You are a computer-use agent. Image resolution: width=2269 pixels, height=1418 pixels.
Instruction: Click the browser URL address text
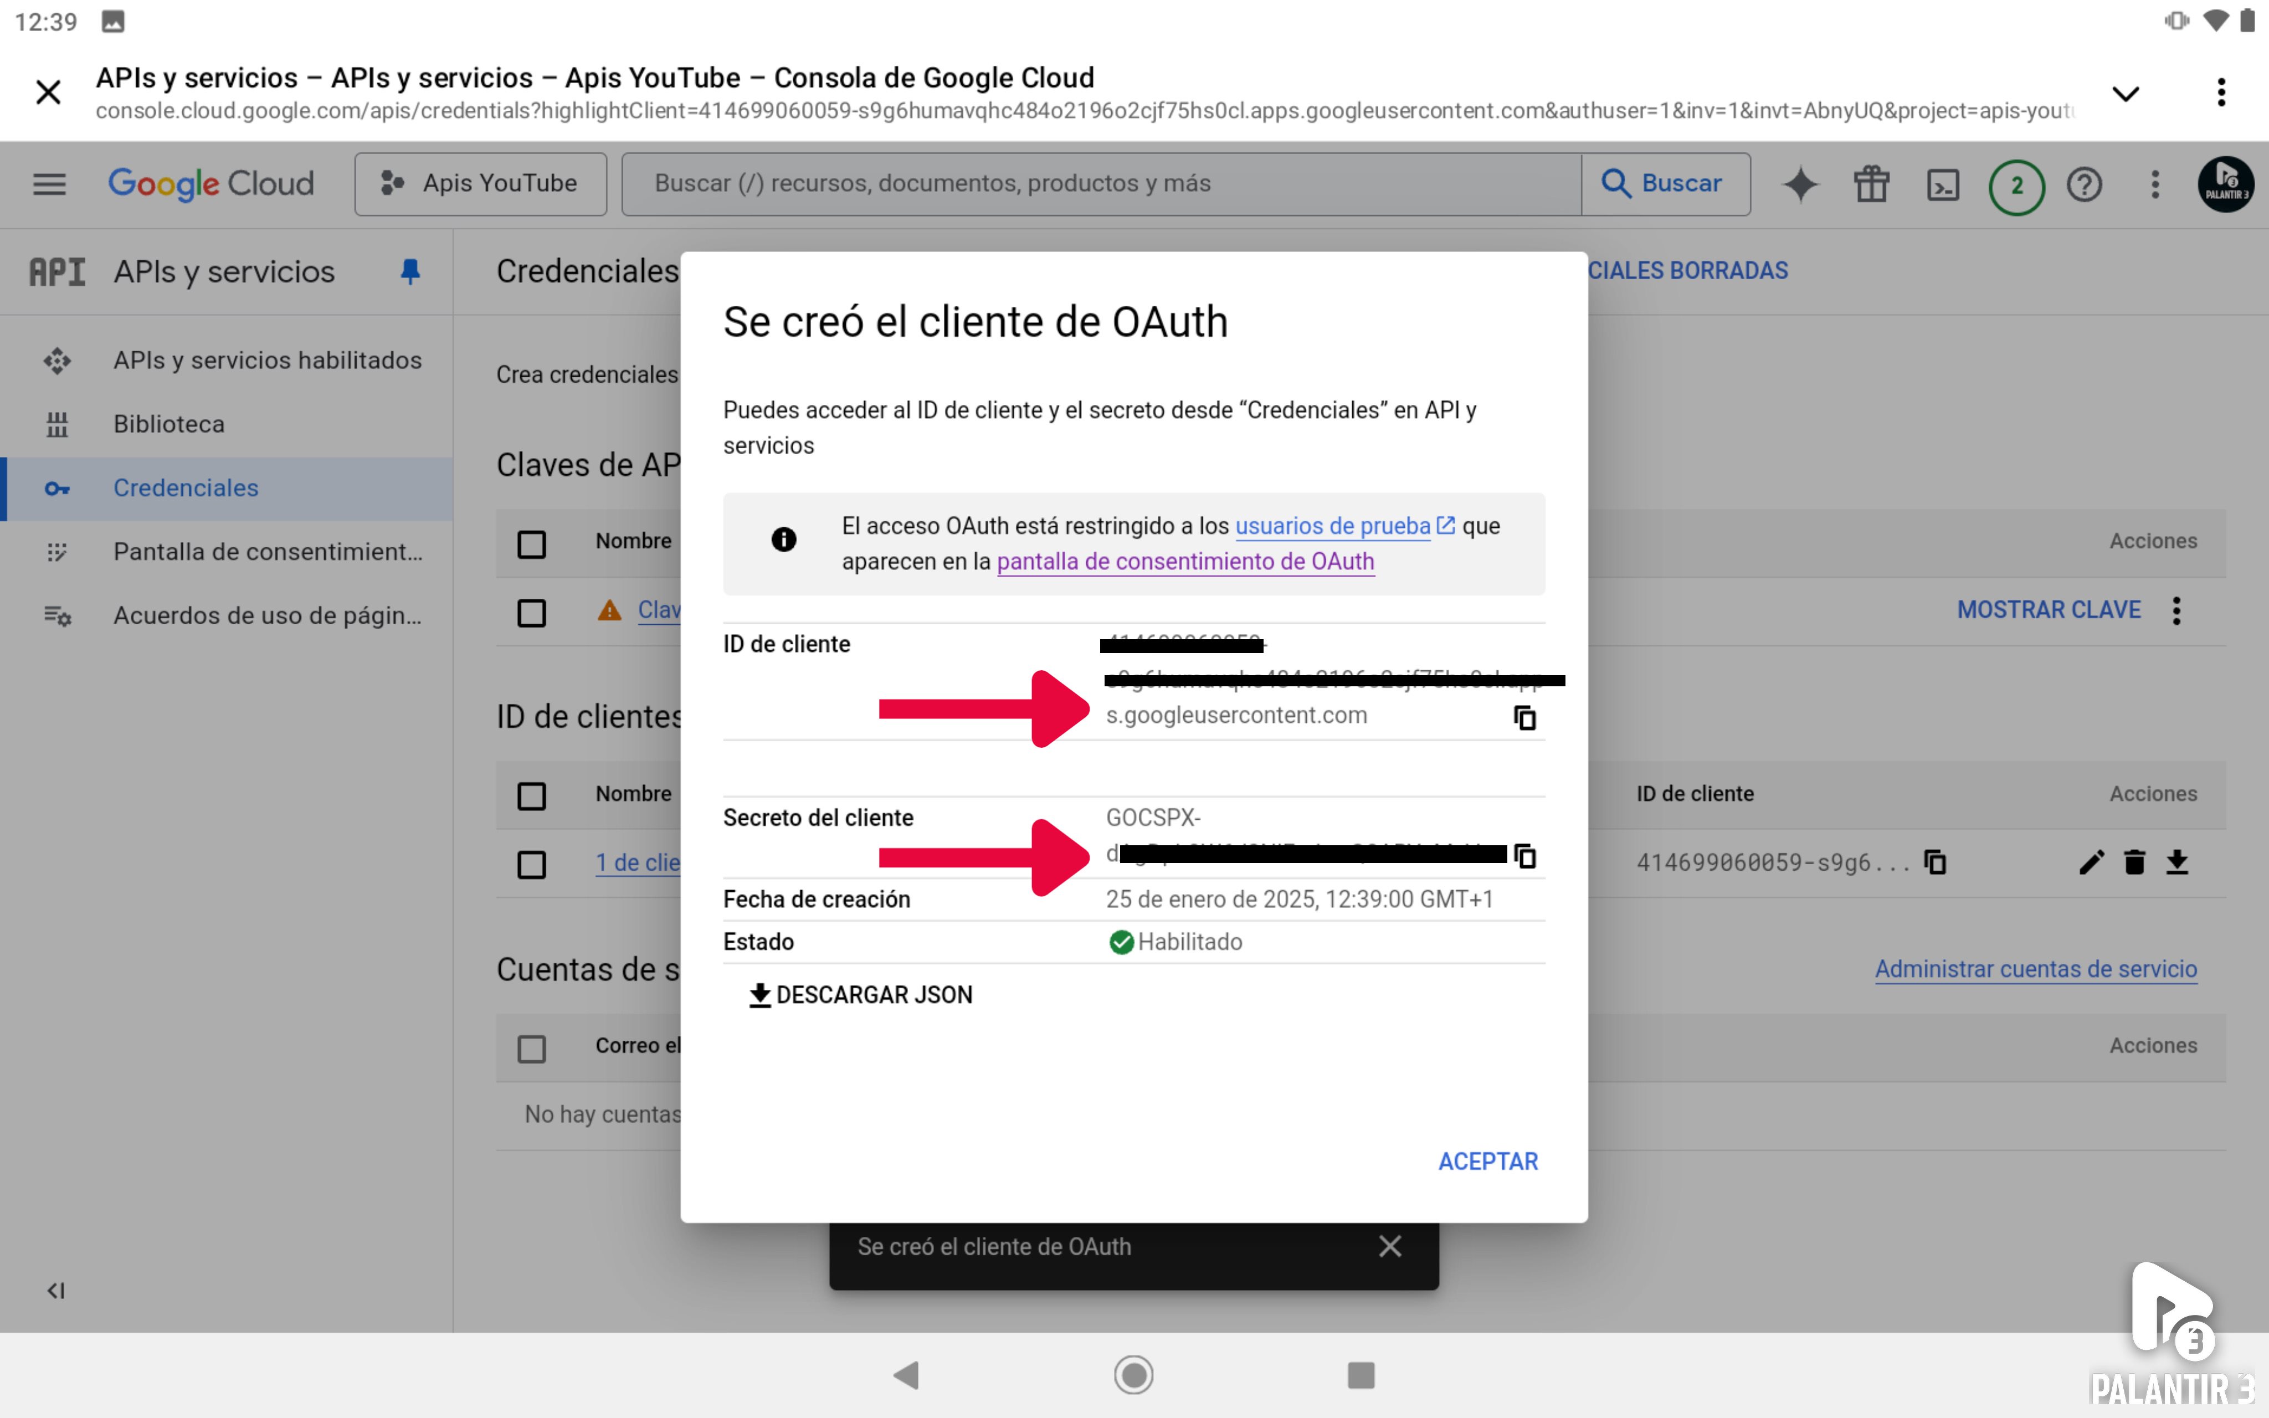pos(1085,111)
